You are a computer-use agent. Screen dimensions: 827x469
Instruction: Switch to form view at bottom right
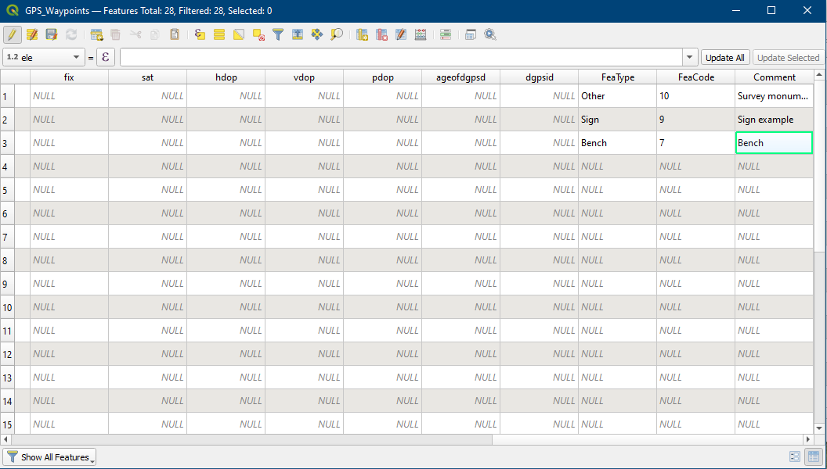pos(795,457)
